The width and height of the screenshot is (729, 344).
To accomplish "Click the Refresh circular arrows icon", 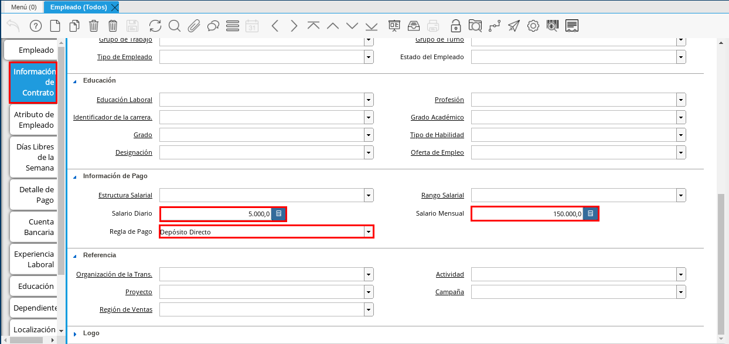I will pos(155,26).
